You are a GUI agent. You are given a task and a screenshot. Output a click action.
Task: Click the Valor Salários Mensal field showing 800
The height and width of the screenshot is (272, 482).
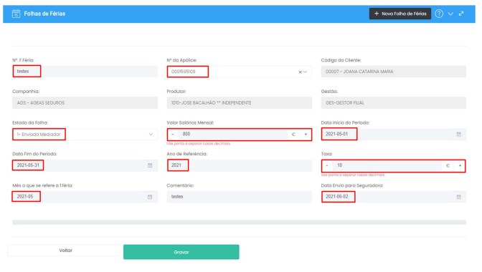click(x=232, y=135)
